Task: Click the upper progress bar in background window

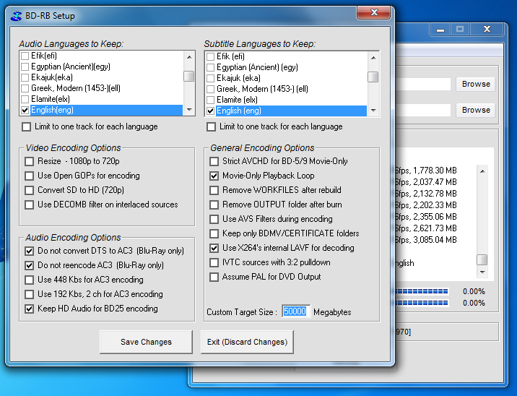Action: 422,291
